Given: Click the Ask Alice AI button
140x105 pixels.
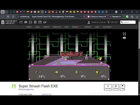Looking at the screenshot, I should 97,17.
